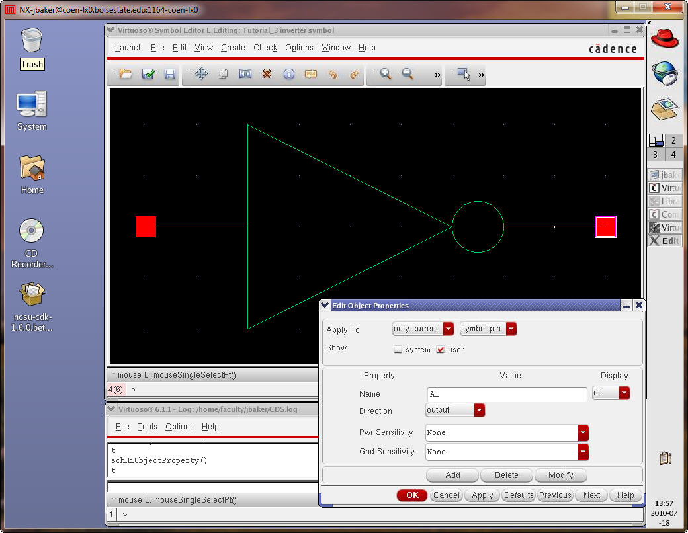The width and height of the screenshot is (688, 533).
Task: Enable the system checkbox
Action: (x=398, y=350)
